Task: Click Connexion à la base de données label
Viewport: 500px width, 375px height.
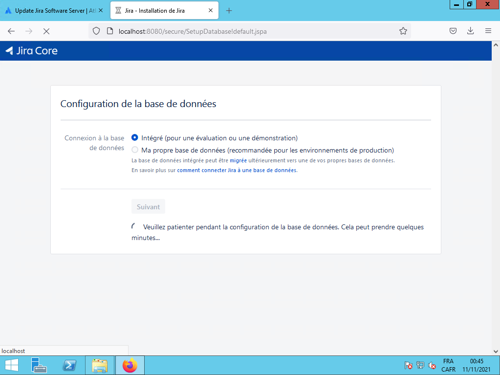Action: [94, 143]
